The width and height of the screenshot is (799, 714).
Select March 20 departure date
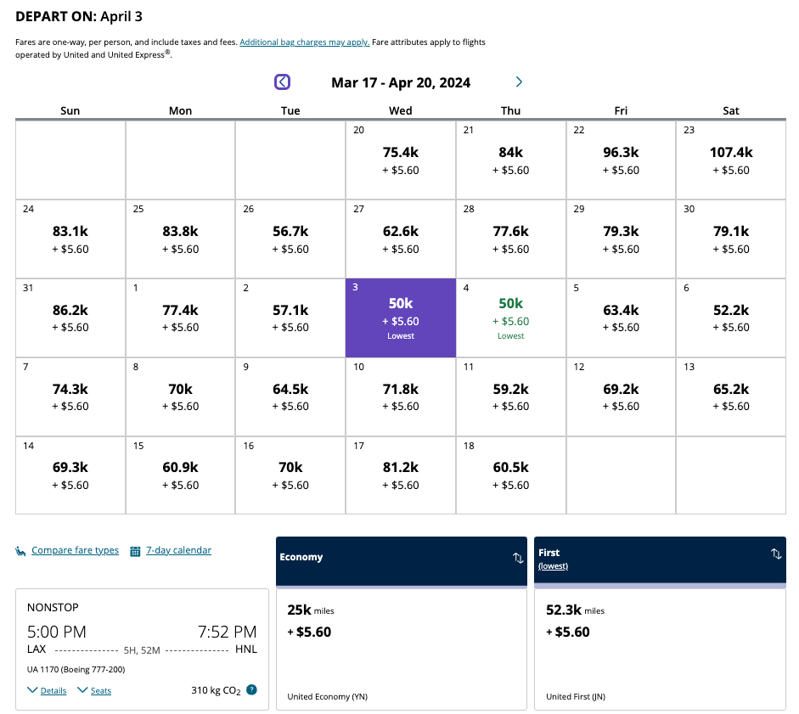(400, 159)
